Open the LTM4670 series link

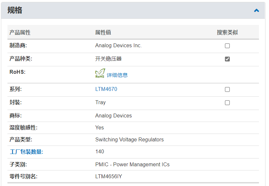tap(106, 89)
